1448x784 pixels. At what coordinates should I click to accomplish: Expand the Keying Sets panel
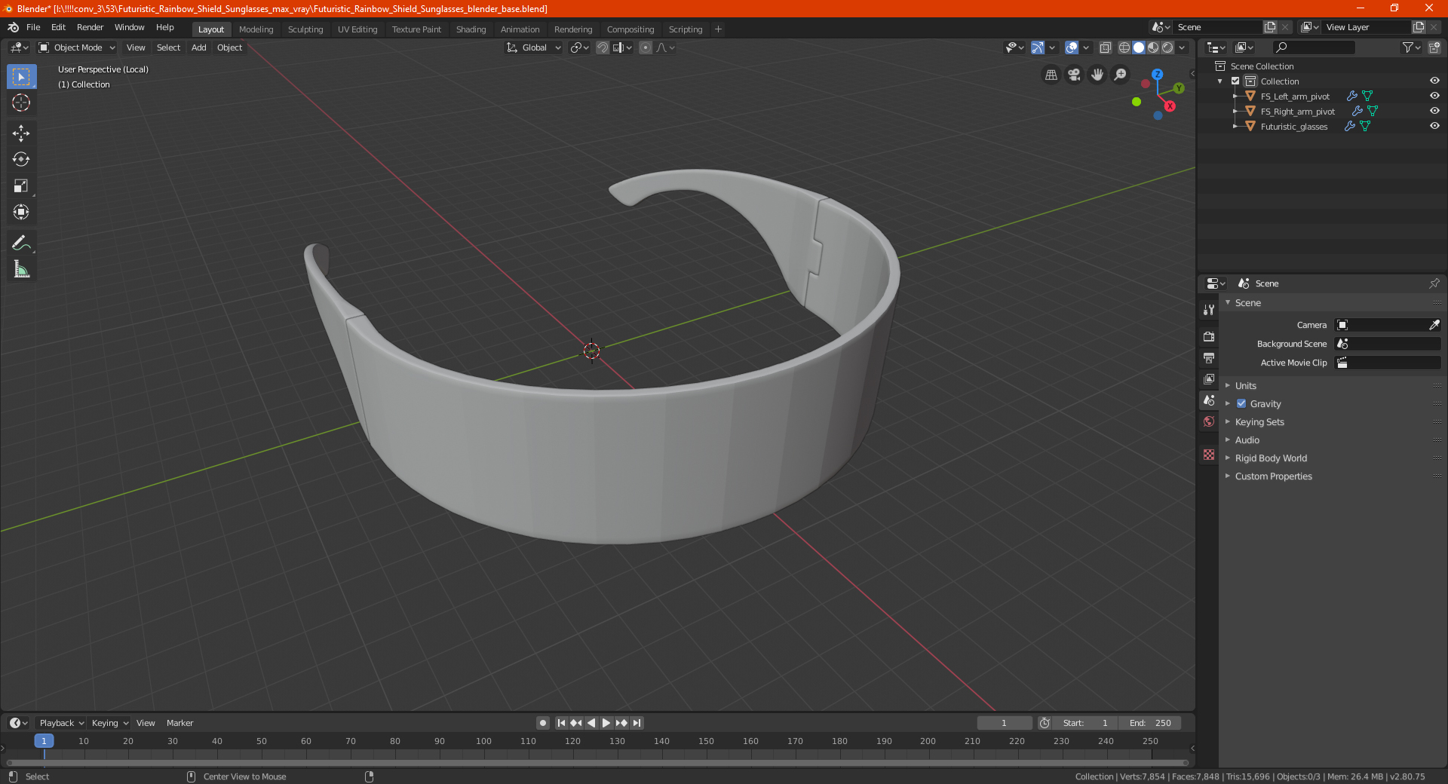1259,422
